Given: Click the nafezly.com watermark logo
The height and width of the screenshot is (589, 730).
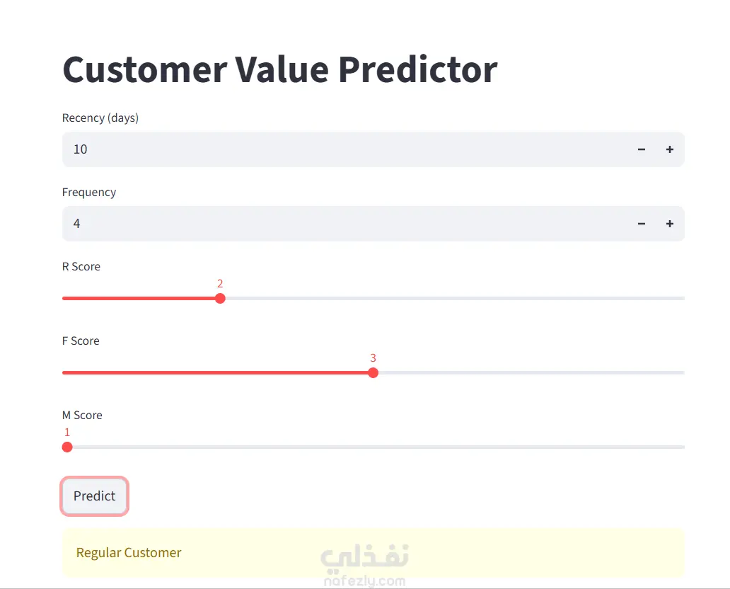Looking at the screenshot, I should pos(364,565).
